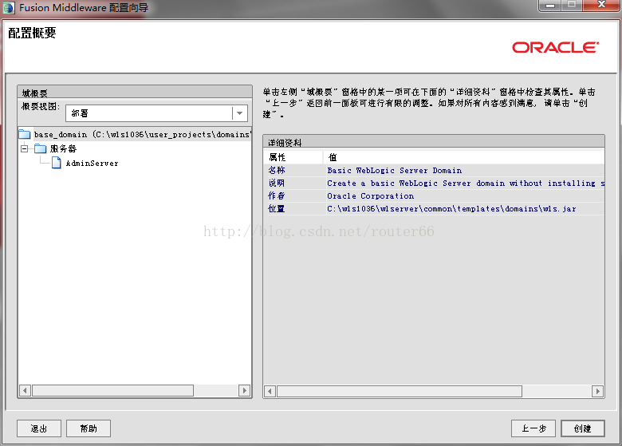622x446 pixels.
Task: Click description value starting 'Create a basic WebLogic'
Action: (466, 183)
